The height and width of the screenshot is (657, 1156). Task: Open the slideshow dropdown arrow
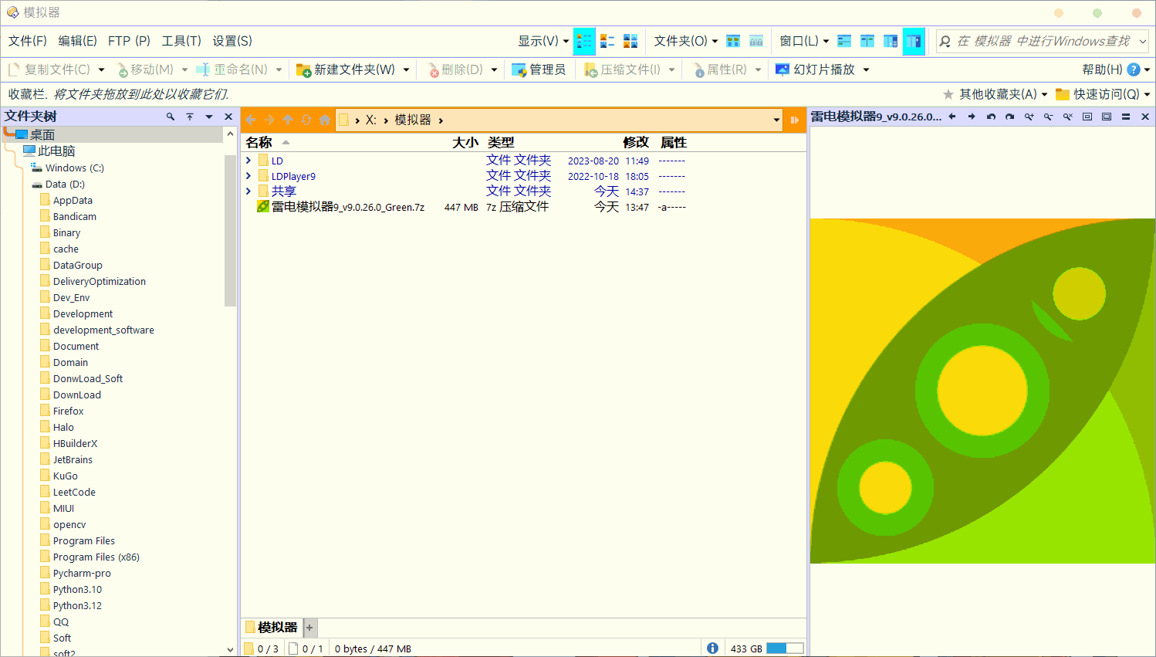866,69
